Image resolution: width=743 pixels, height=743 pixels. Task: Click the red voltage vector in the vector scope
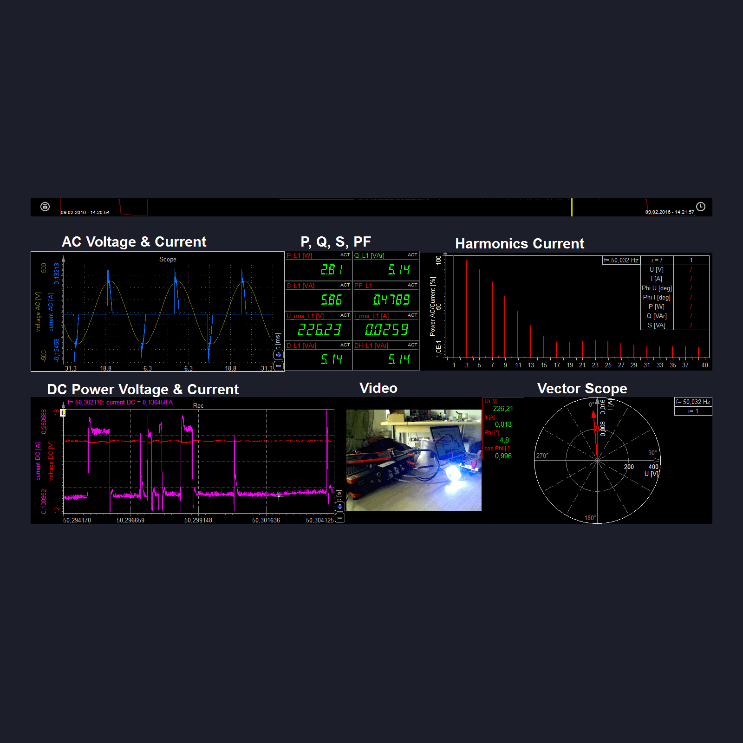click(x=595, y=436)
